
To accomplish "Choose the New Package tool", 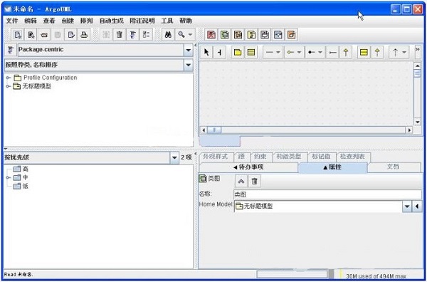I will pos(238,52).
